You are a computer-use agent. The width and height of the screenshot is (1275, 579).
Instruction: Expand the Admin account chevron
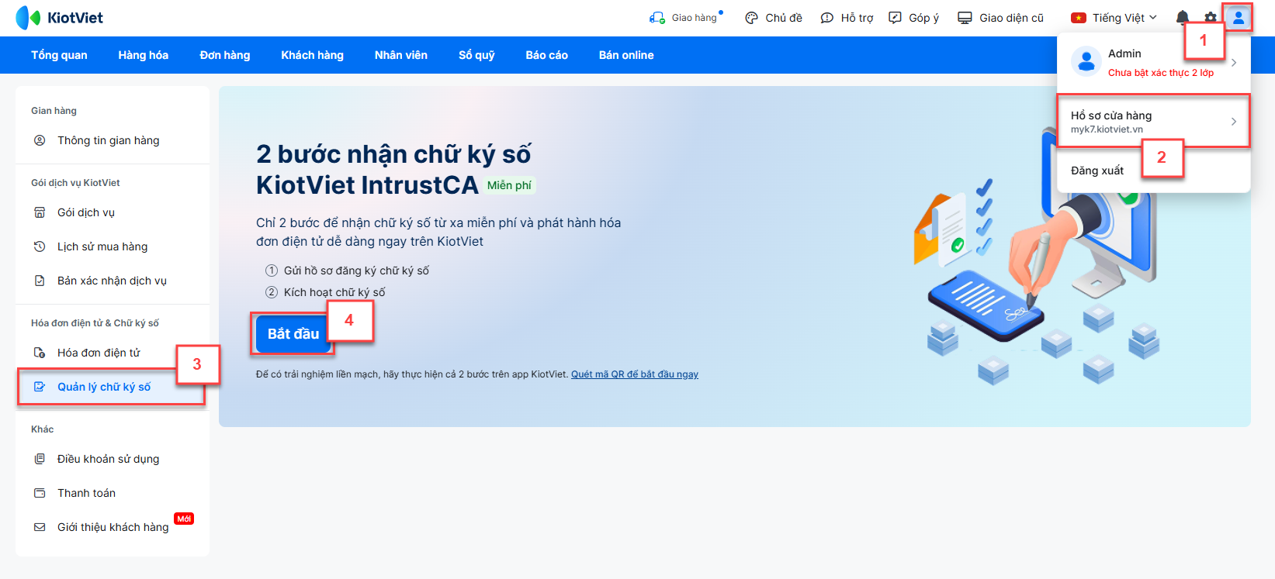click(1234, 63)
